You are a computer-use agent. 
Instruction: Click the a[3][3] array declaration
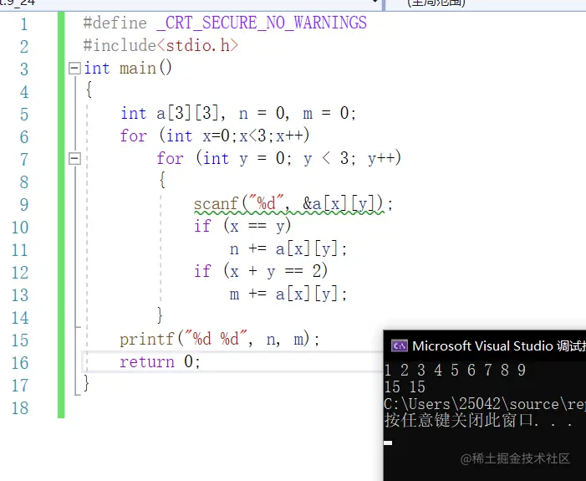[187, 113]
